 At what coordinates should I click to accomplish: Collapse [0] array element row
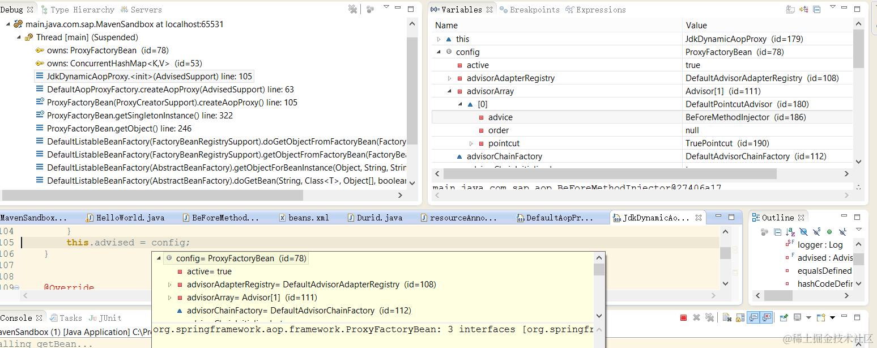tap(460, 104)
